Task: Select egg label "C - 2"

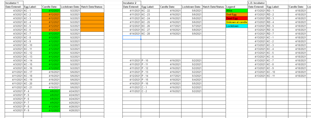Action: tap(150, 91)
